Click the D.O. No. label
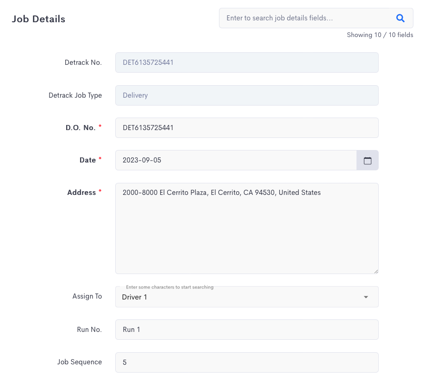This screenshot has height=387, width=425. [81, 128]
